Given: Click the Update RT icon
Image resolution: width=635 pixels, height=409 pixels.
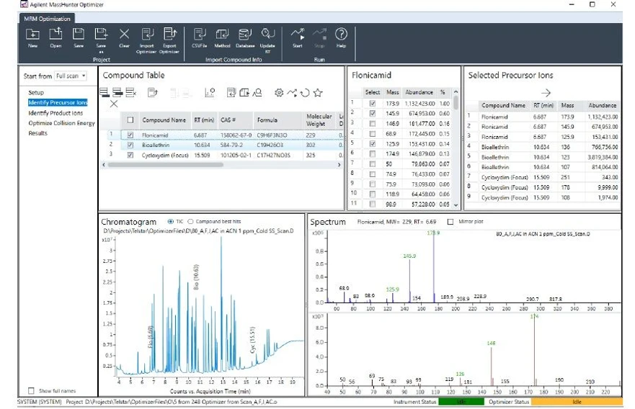Looking at the screenshot, I should coord(267,34).
